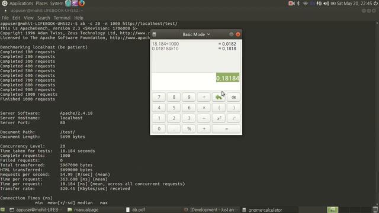Screen dimensions: 379x213
Task: Click the plus button in calculator
Action: point(204,129)
